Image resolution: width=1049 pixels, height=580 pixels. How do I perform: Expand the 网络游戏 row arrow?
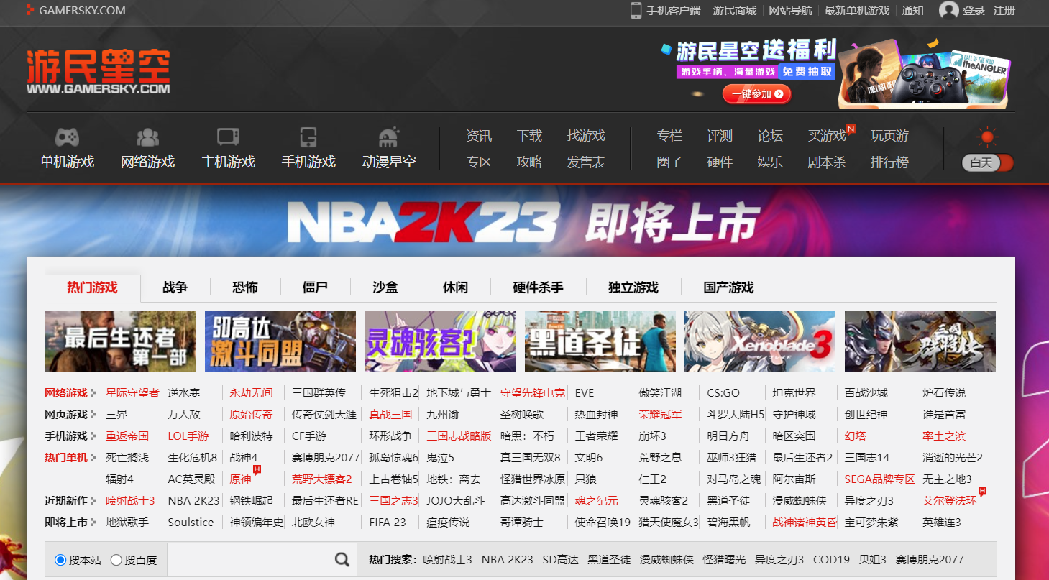[x=93, y=393]
